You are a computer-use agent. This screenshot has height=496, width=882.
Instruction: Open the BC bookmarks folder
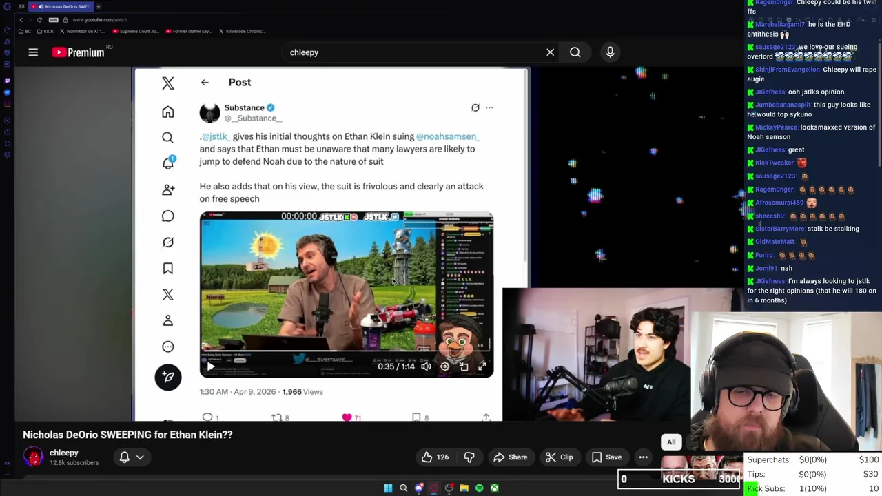coord(25,31)
